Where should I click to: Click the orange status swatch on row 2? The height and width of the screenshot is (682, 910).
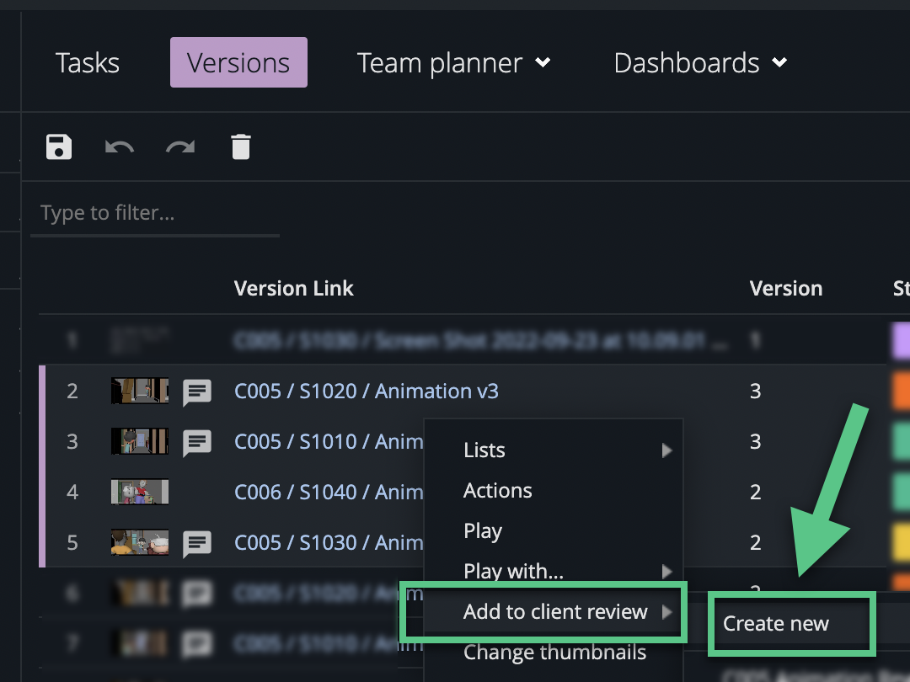point(901,392)
